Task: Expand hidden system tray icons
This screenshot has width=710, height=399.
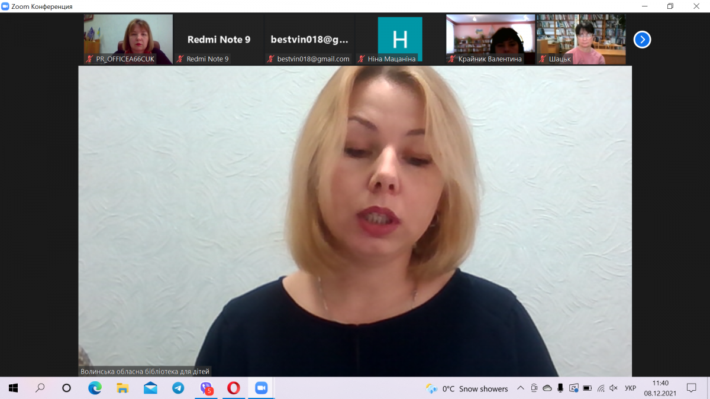Action: coord(521,388)
